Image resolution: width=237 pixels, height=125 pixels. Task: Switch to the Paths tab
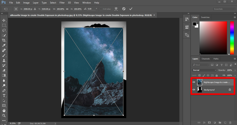click(216, 59)
